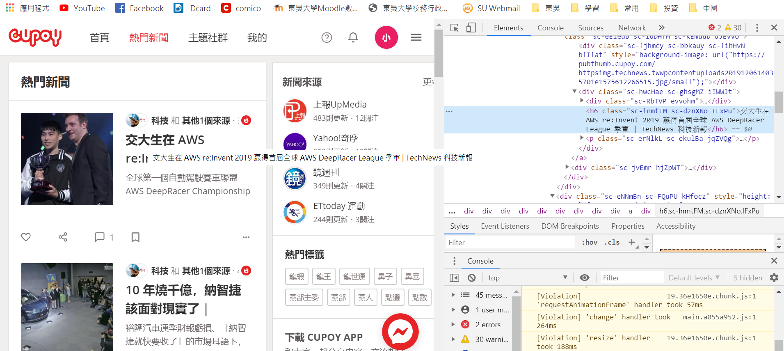Toggle :hov element state panel
This screenshot has width=784, height=351.
point(590,242)
